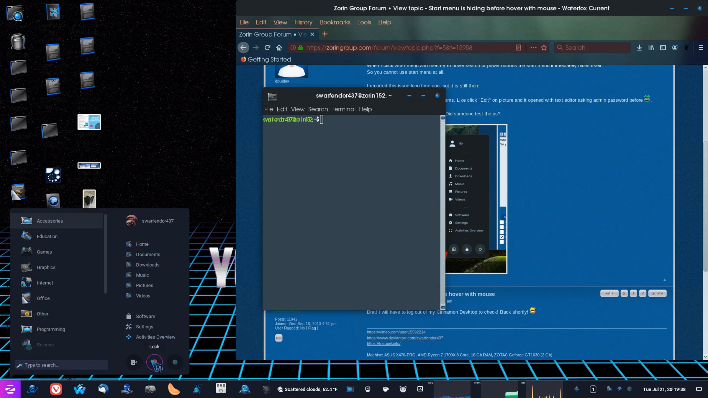This screenshot has width=708, height=398.
Task: Show the Waterfox sidebar
Action: [x=663, y=47]
